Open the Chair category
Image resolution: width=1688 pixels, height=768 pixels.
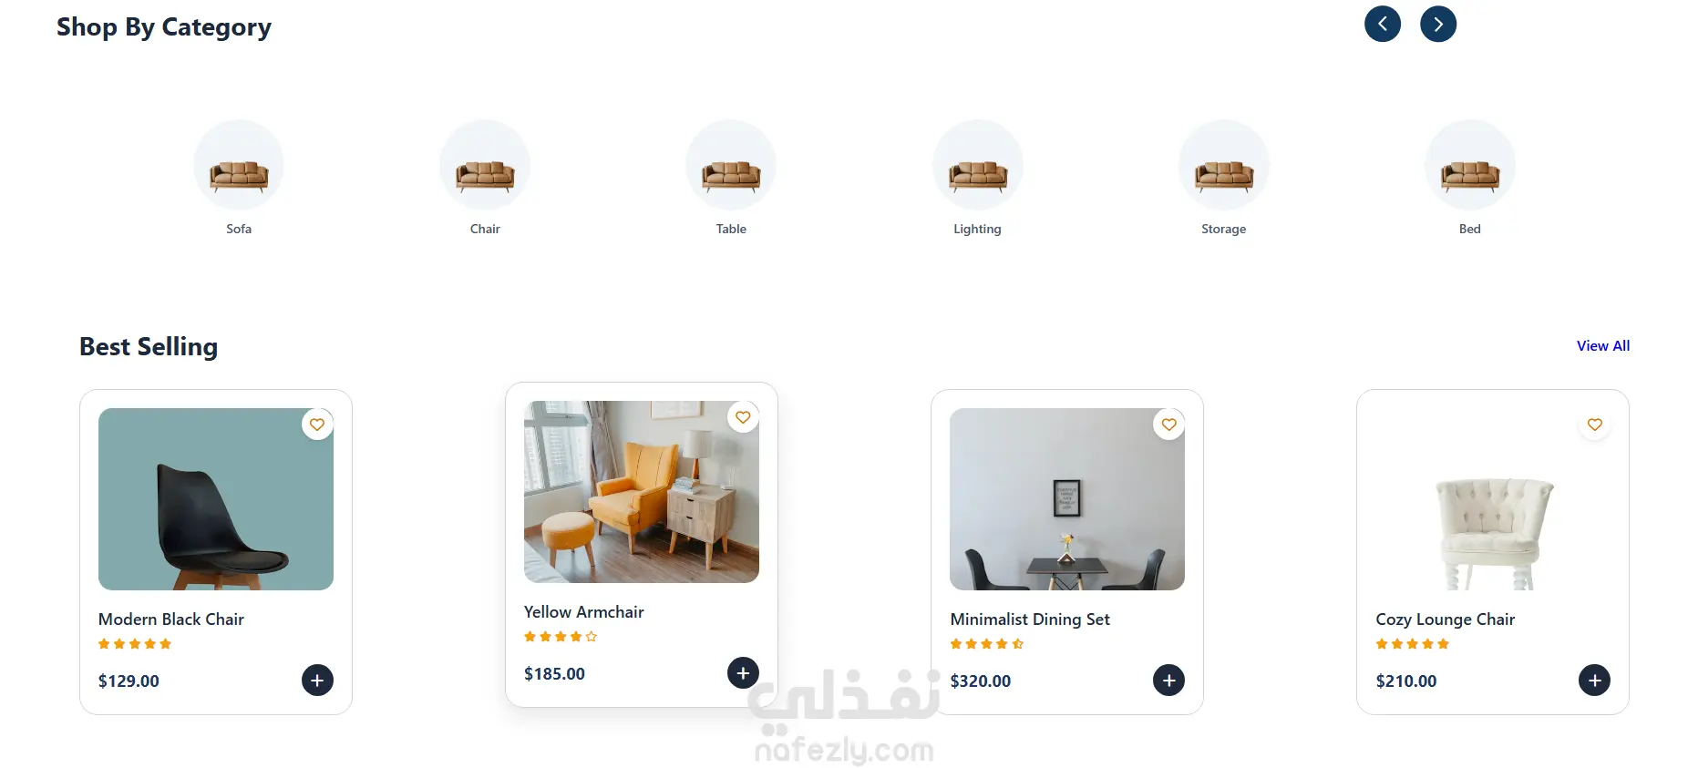pyautogui.click(x=485, y=165)
